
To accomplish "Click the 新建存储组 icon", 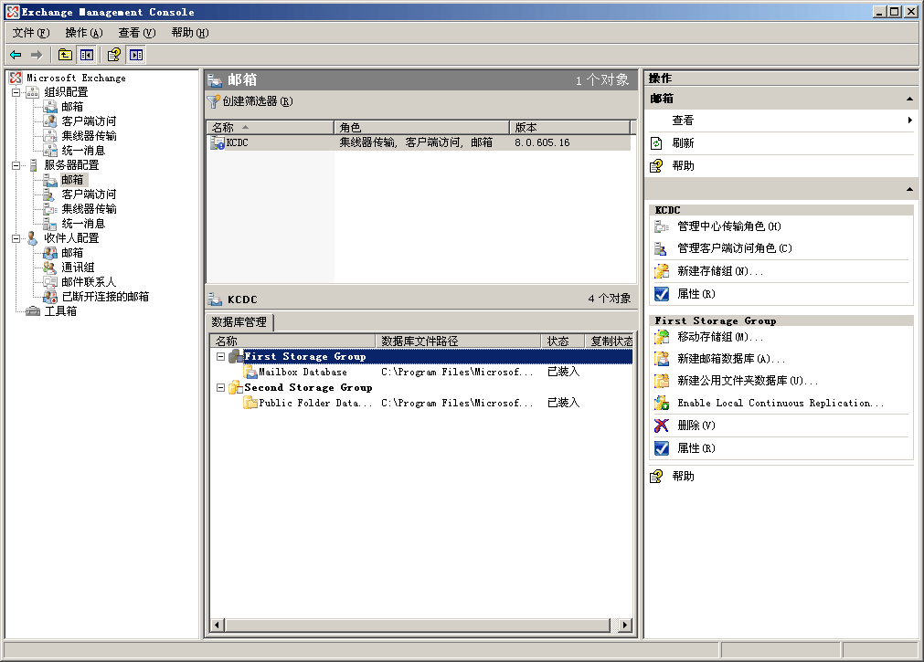I will click(x=662, y=271).
